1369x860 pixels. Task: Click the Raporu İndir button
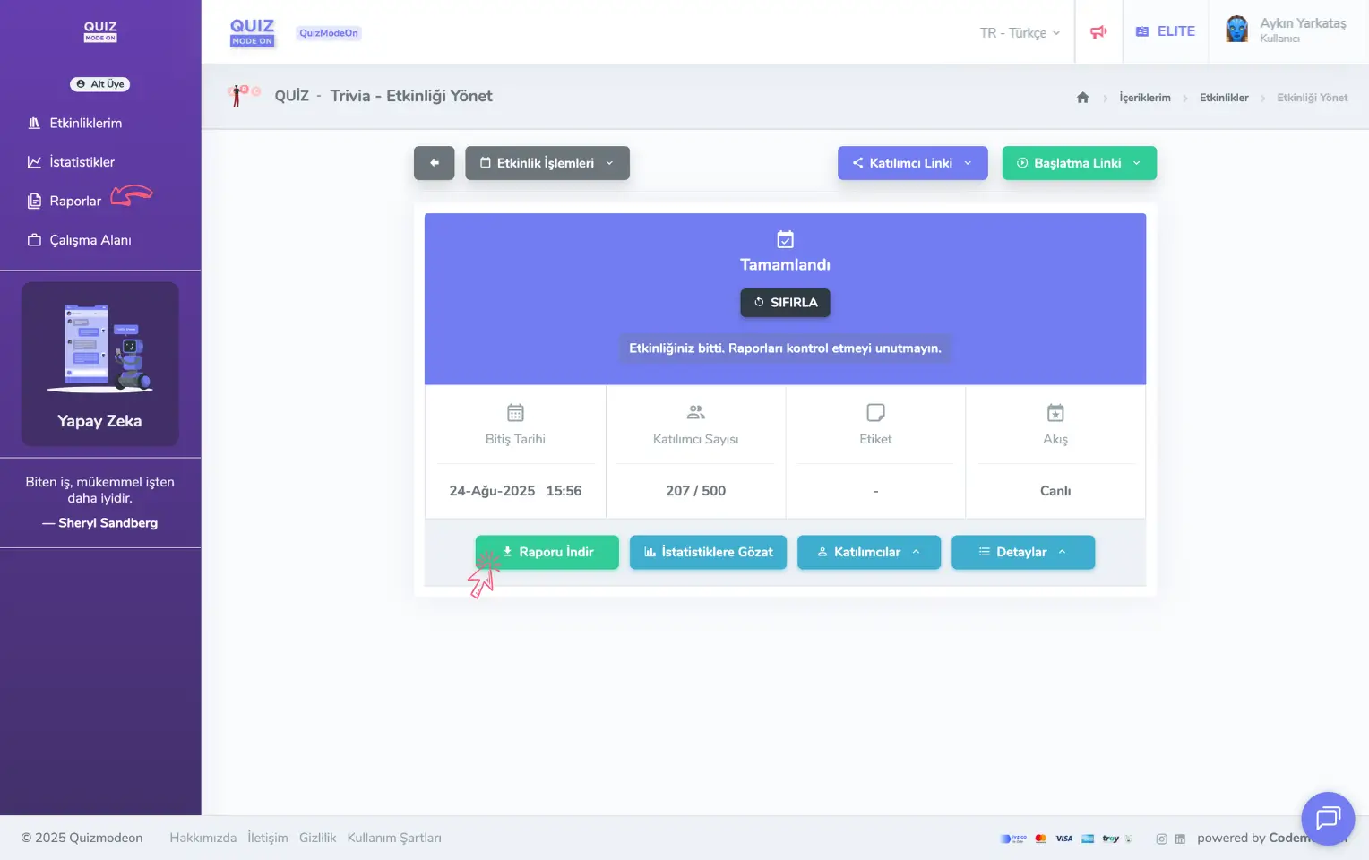[x=547, y=552]
